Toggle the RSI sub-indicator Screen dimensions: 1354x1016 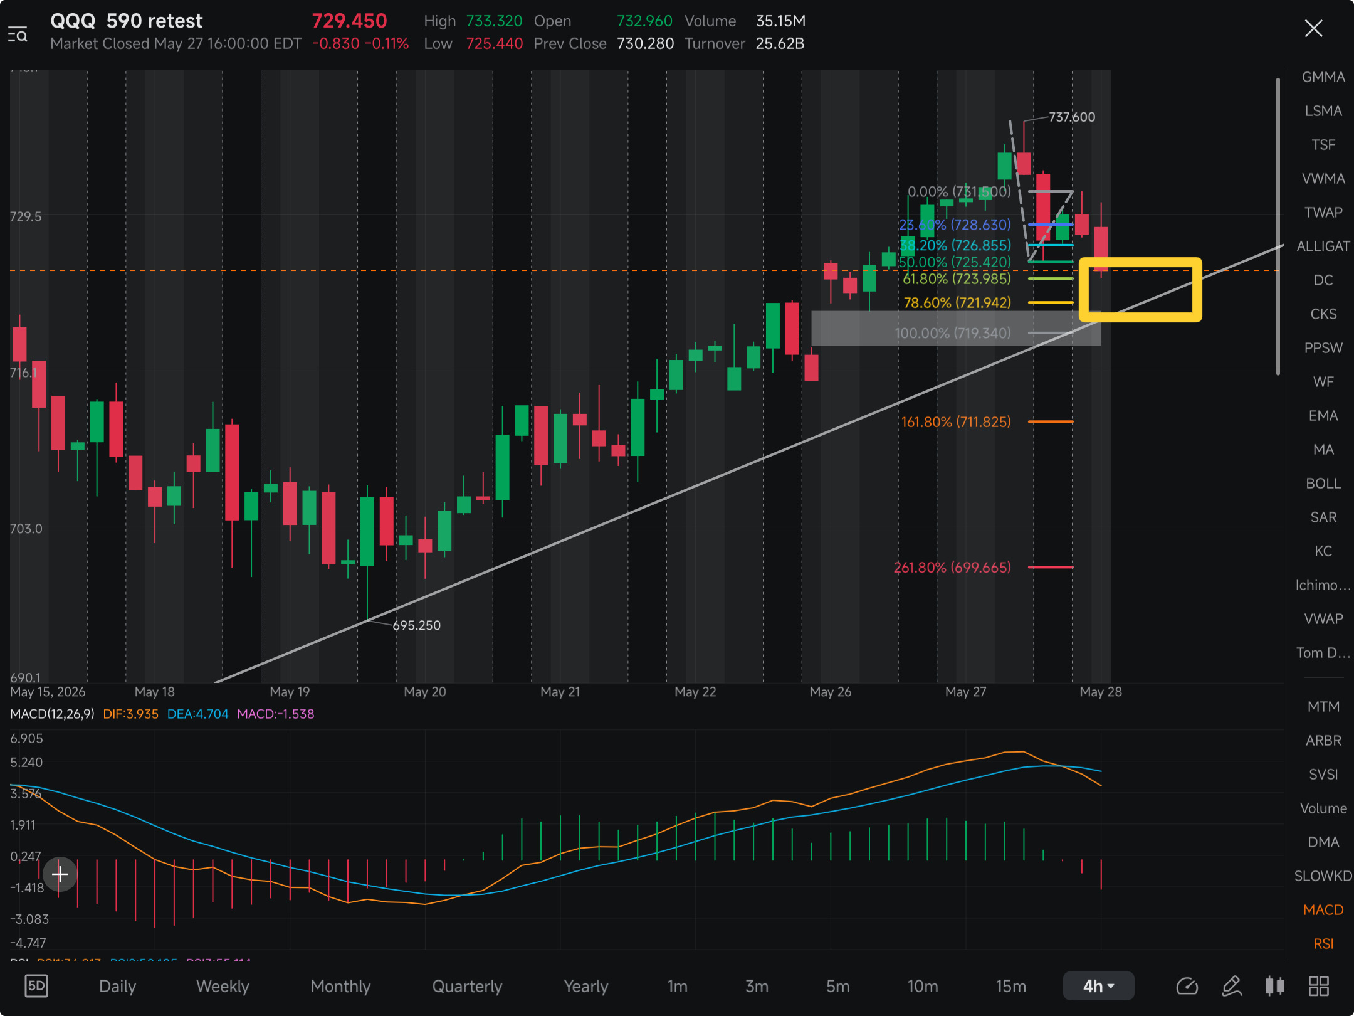1323,943
